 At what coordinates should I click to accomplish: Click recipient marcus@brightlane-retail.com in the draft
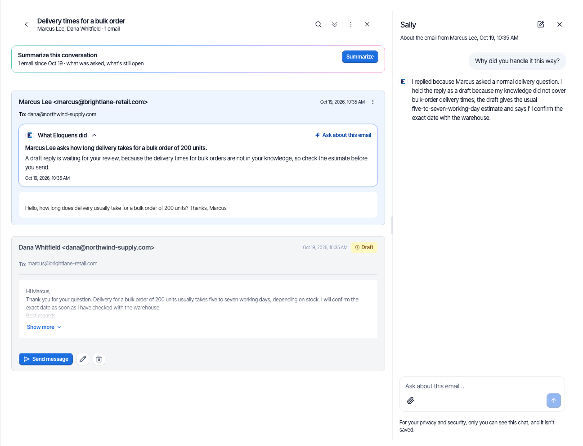[x=63, y=264]
